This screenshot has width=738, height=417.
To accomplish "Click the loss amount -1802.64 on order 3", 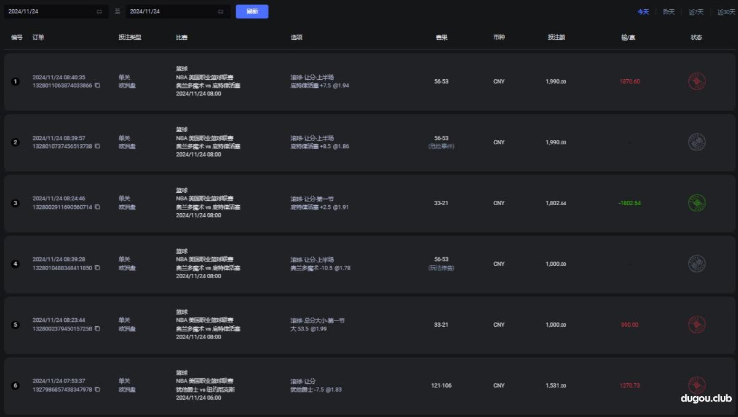I will coord(629,203).
